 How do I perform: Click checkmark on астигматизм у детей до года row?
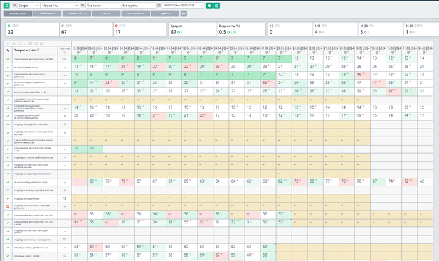click(x=8, y=182)
